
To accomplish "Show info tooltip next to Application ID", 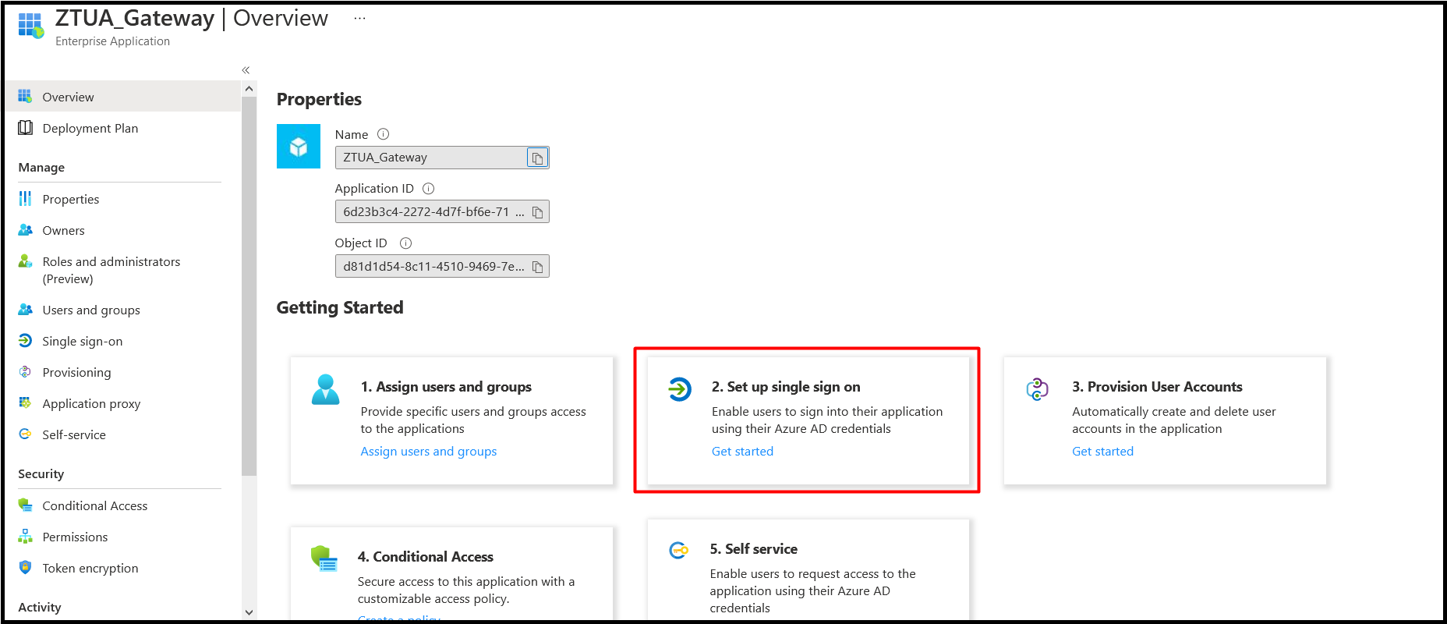I will tap(428, 189).
